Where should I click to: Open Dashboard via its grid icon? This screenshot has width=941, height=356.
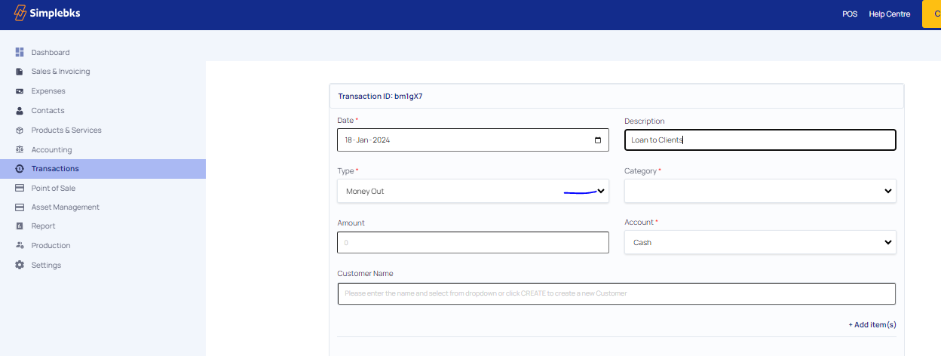click(x=20, y=52)
